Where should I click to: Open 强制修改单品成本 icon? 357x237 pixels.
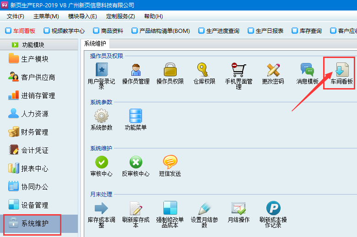point(170,208)
